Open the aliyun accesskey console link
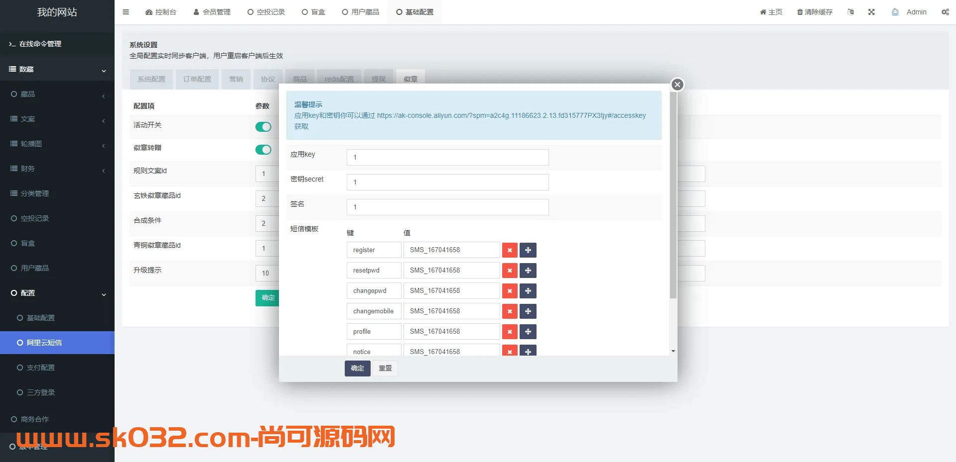 click(511, 115)
